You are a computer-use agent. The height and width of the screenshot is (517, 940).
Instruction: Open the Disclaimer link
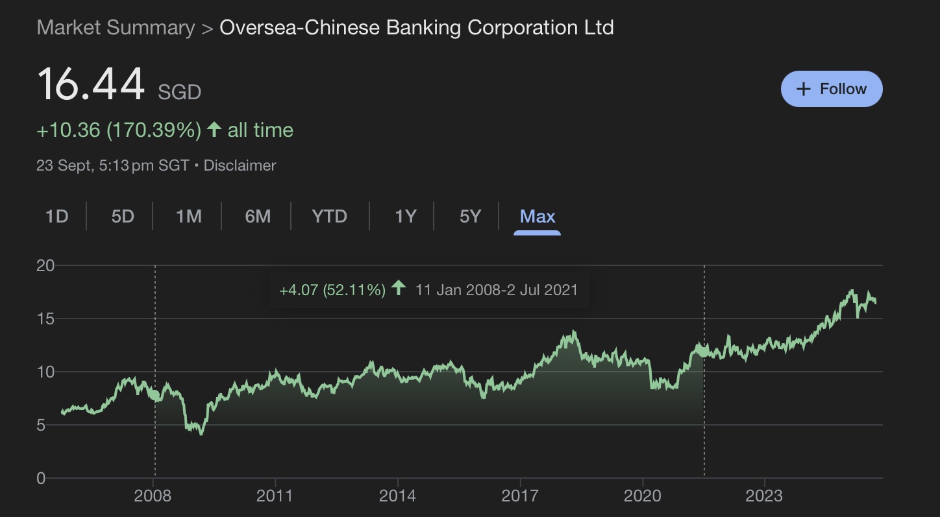tap(240, 165)
